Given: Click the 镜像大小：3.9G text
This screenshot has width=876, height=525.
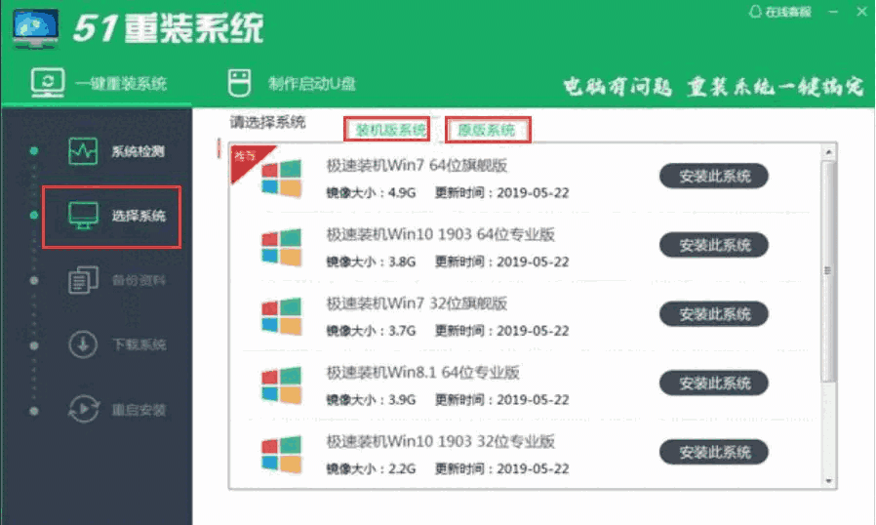Looking at the screenshot, I should [371, 400].
